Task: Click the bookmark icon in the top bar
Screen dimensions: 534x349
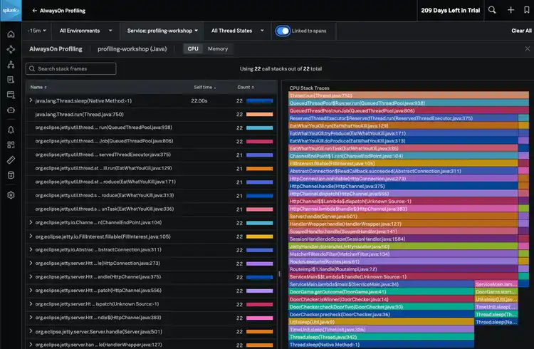Action: tap(528, 10)
